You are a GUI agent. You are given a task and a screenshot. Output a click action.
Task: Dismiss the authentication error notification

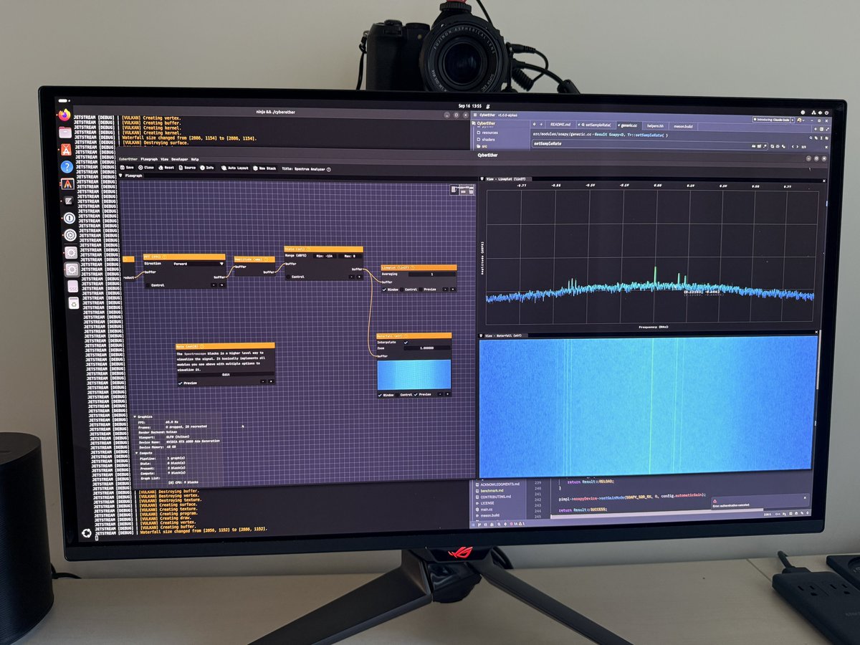805,497
